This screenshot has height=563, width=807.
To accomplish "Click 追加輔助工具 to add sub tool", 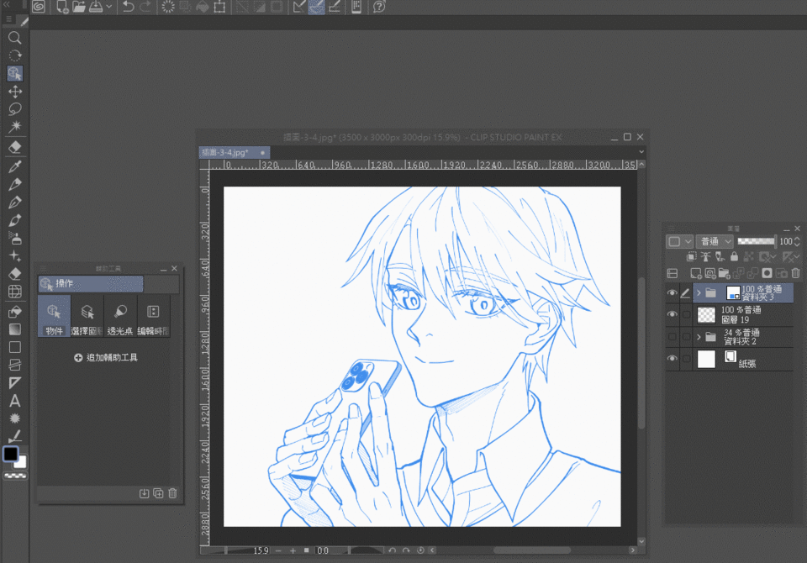I will 106,358.
